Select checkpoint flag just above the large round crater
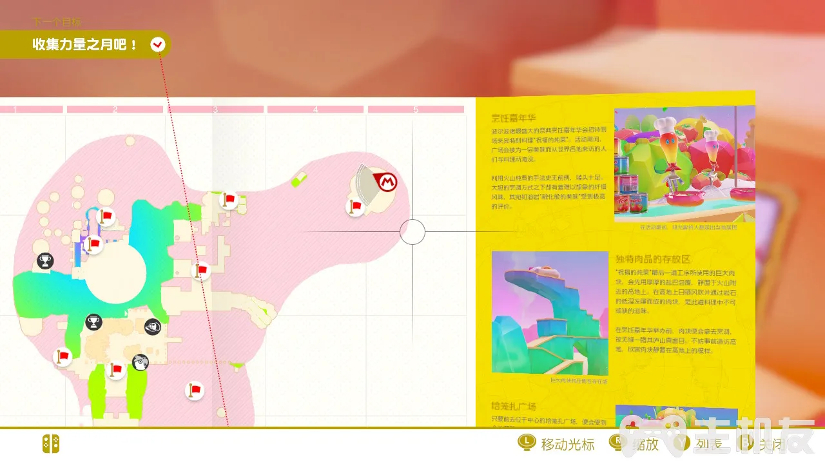Viewport: 825px width, 464px height. coord(94,244)
